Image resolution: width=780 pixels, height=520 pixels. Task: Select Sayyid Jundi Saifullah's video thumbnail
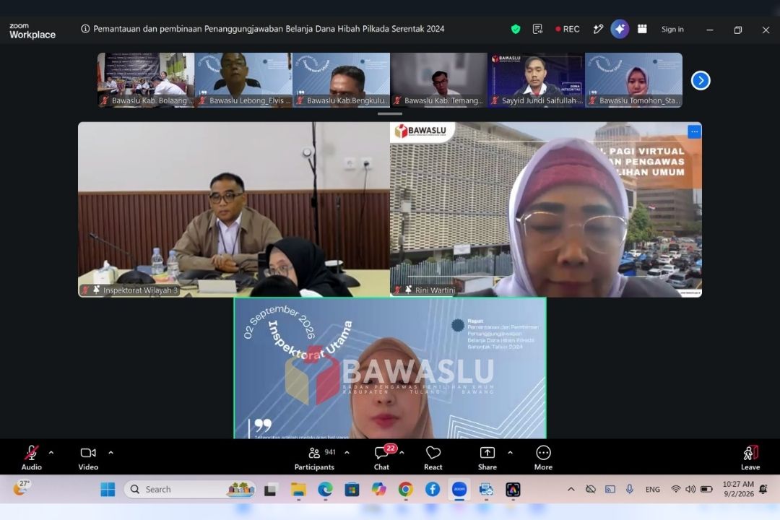coord(536,79)
